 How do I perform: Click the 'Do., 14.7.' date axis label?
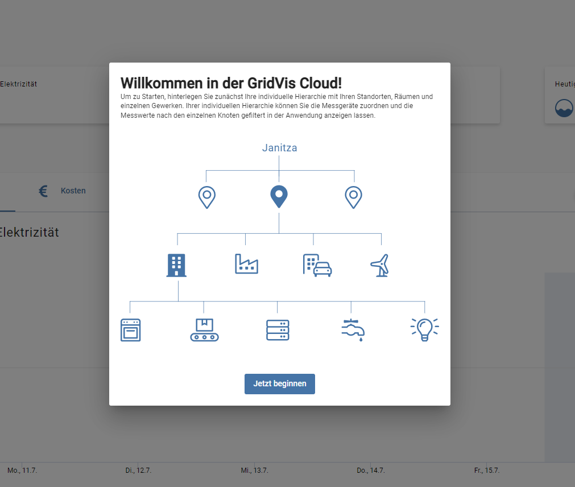point(371,471)
